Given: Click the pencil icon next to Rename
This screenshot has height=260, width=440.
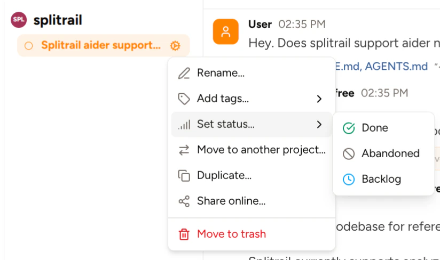Looking at the screenshot, I should (184, 74).
